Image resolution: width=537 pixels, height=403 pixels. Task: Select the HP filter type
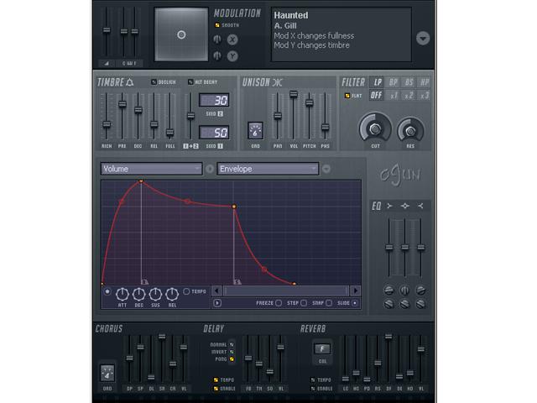click(425, 81)
